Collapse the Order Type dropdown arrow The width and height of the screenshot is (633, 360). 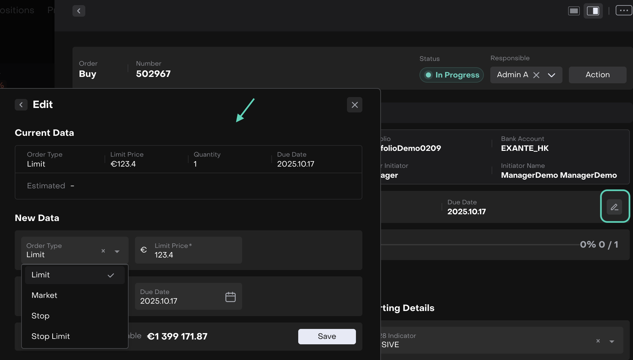(x=117, y=251)
